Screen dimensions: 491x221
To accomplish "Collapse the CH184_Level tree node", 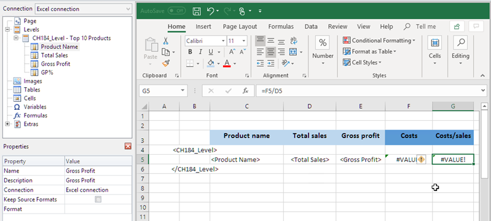I will [15, 38].
